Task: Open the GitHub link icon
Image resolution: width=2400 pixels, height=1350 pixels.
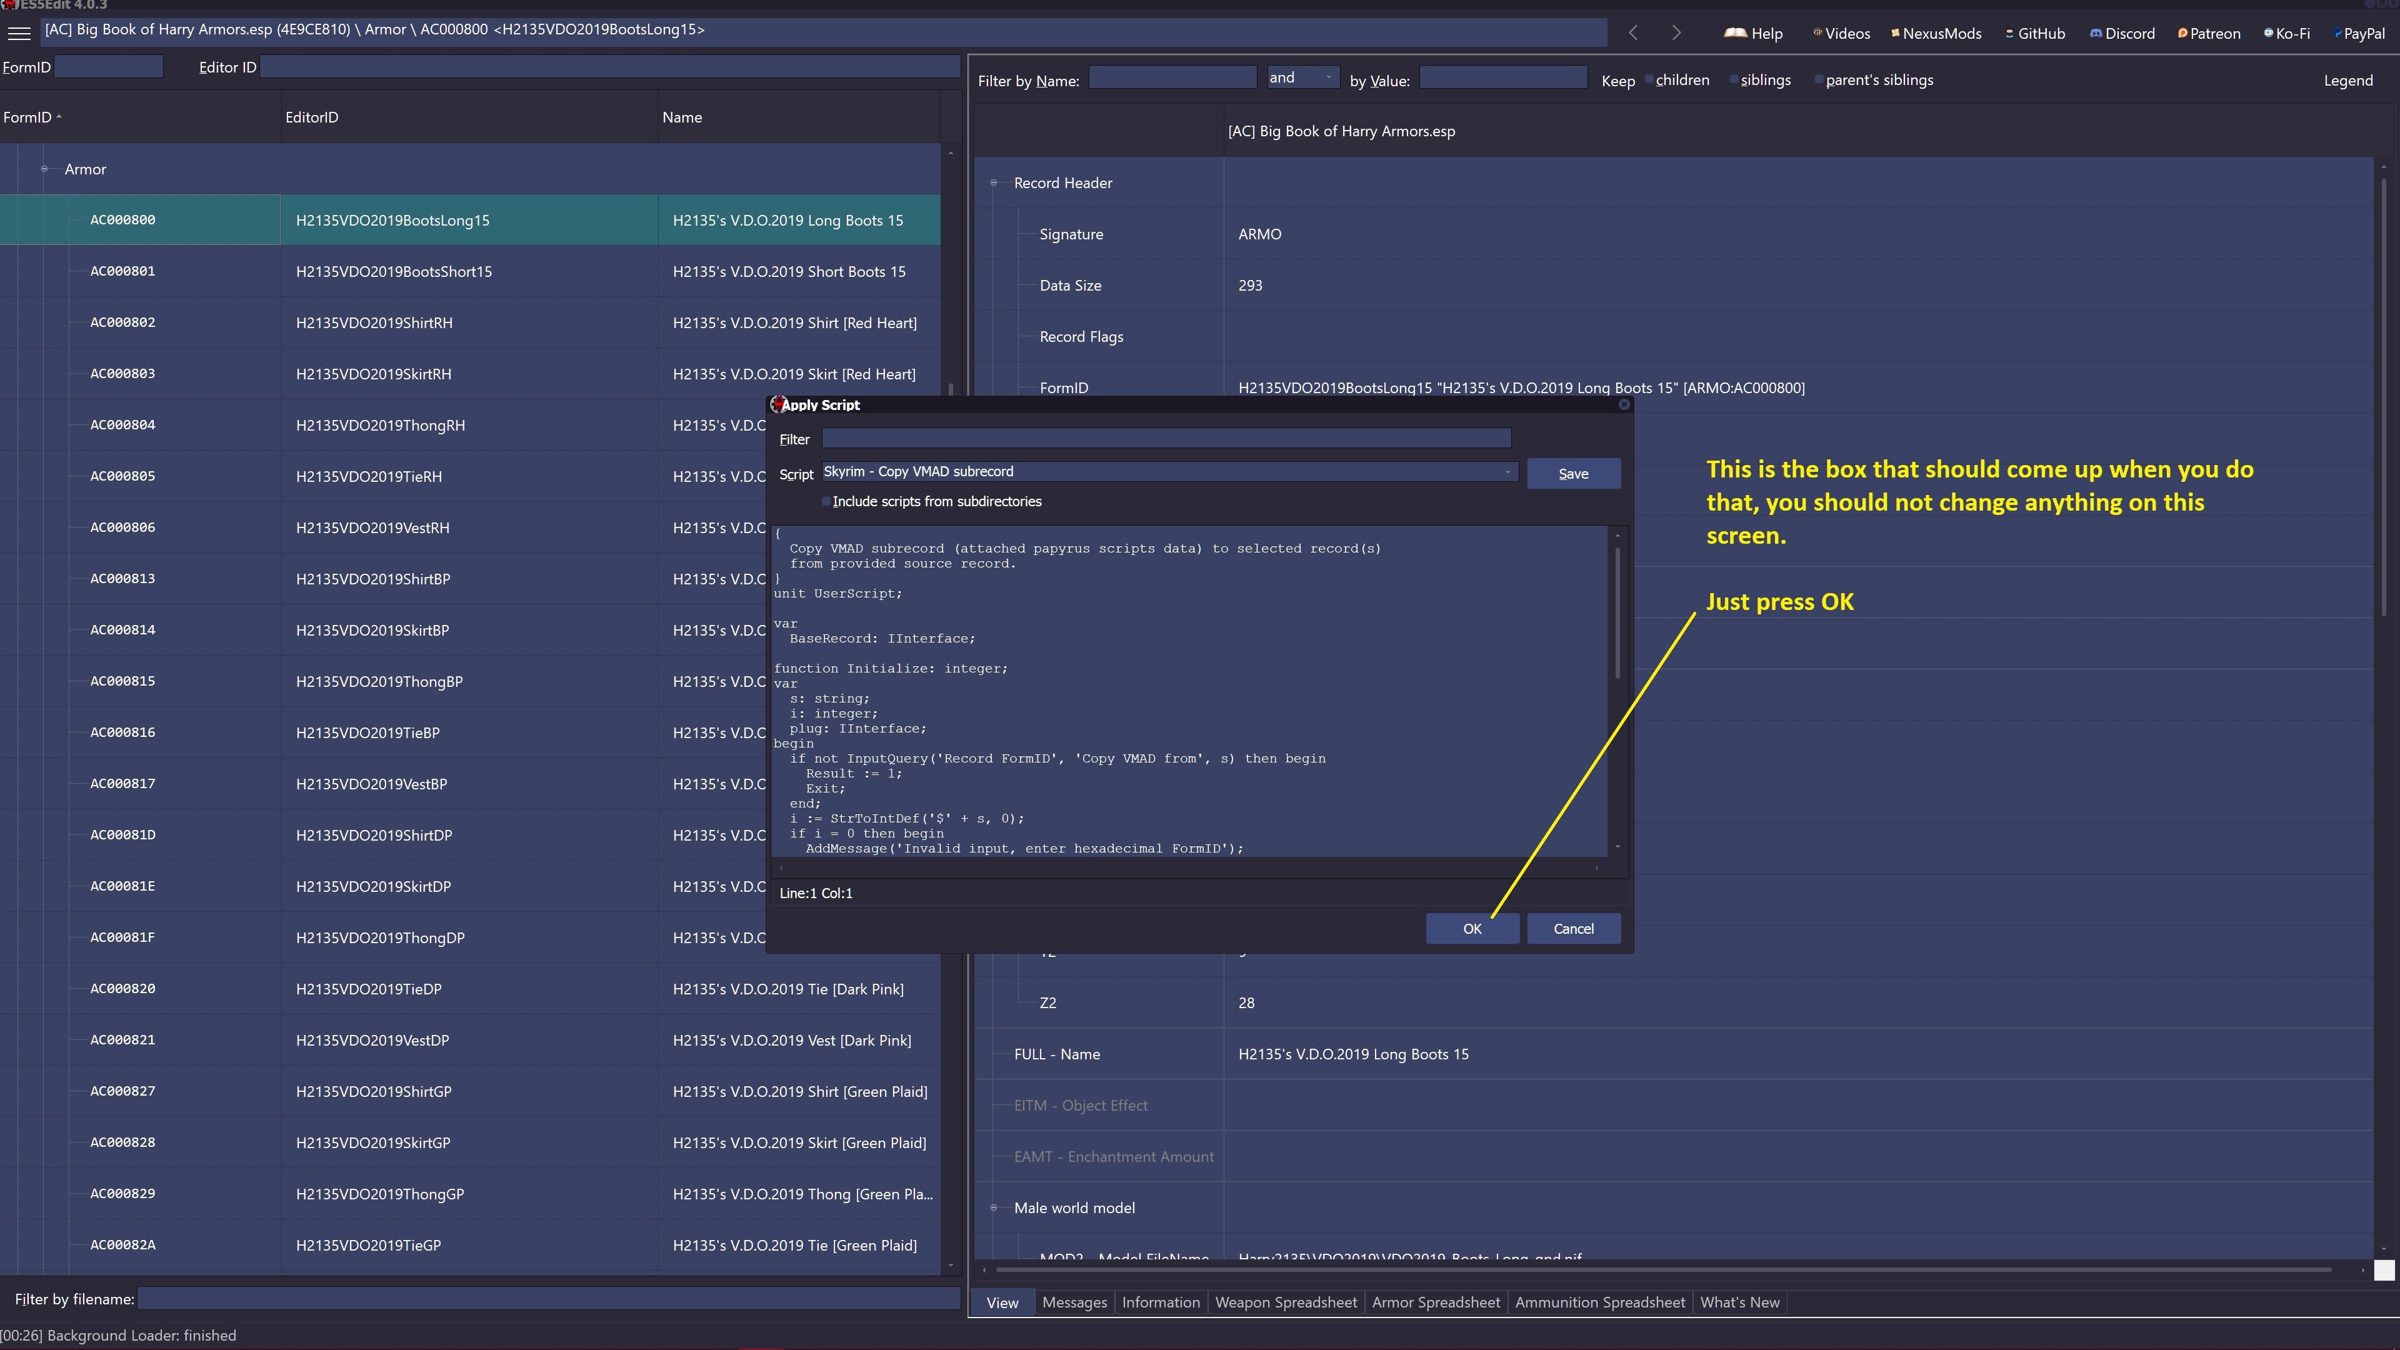Action: 2009,34
